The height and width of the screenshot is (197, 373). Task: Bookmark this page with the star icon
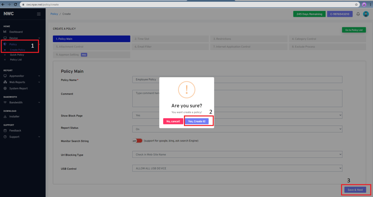(356, 4)
